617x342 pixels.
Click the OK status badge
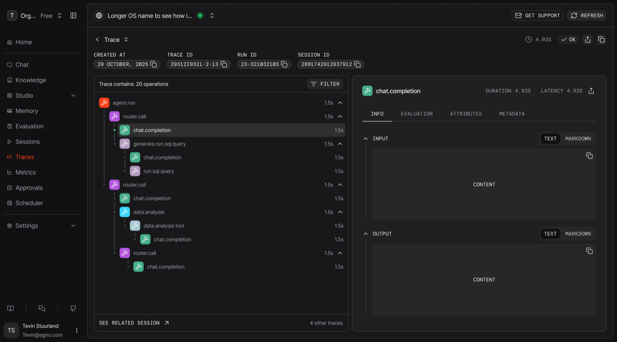coord(569,39)
